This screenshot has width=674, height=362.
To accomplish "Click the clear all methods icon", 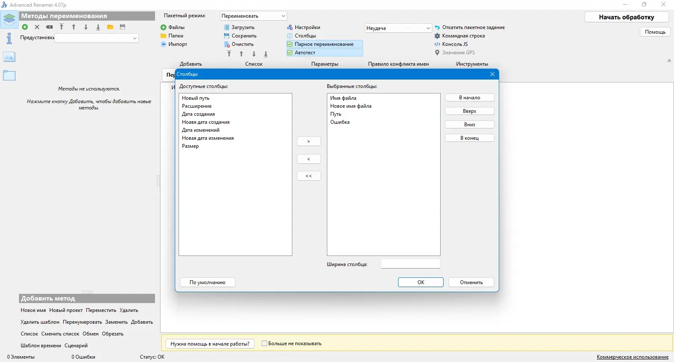I will tap(49, 27).
